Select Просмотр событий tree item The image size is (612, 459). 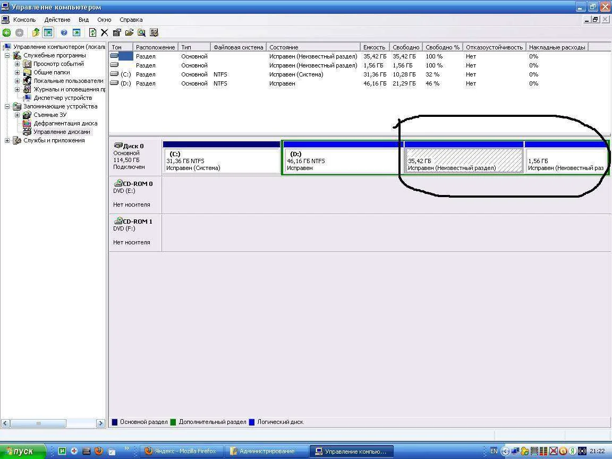[x=58, y=64]
